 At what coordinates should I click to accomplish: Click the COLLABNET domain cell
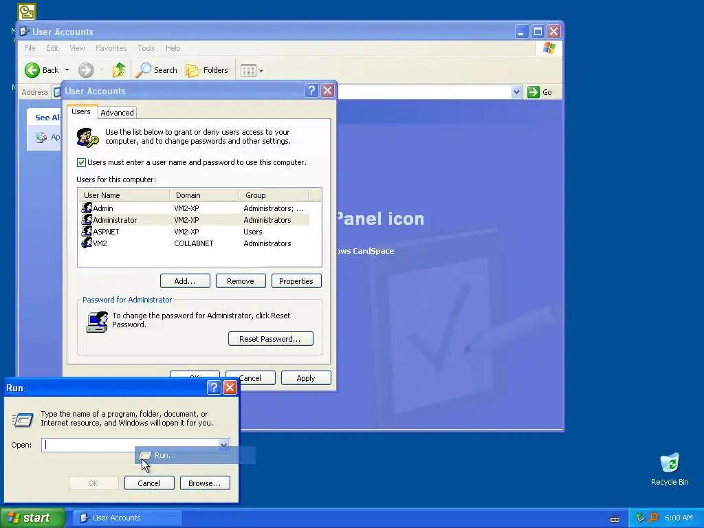pyautogui.click(x=193, y=243)
